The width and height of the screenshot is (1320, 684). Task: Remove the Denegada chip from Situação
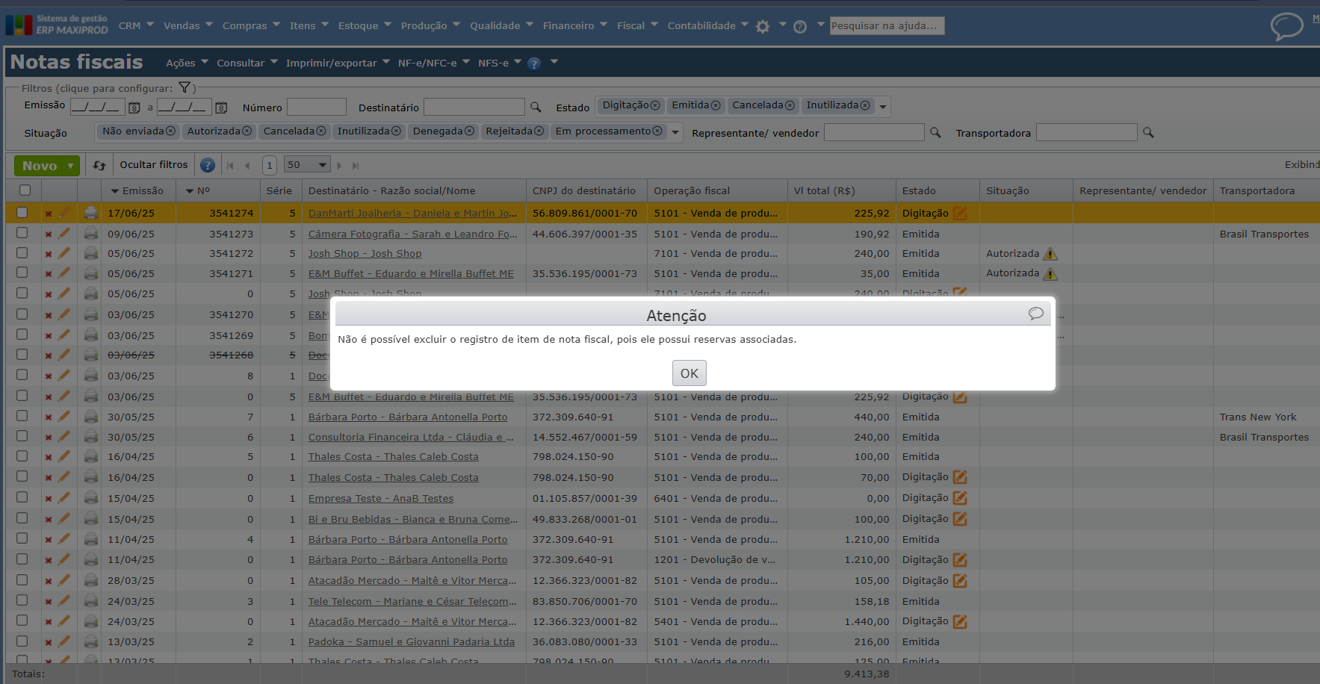pyautogui.click(x=469, y=131)
